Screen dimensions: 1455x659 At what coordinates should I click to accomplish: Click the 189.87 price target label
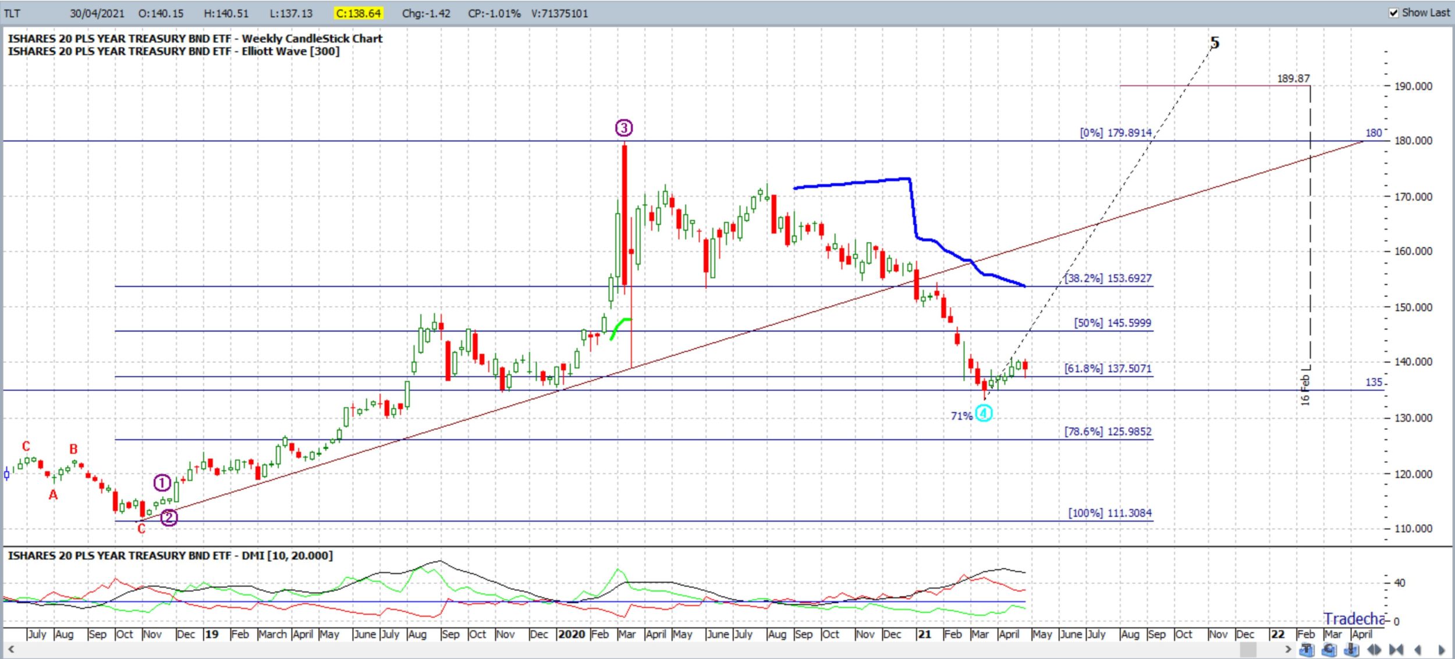[1293, 79]
